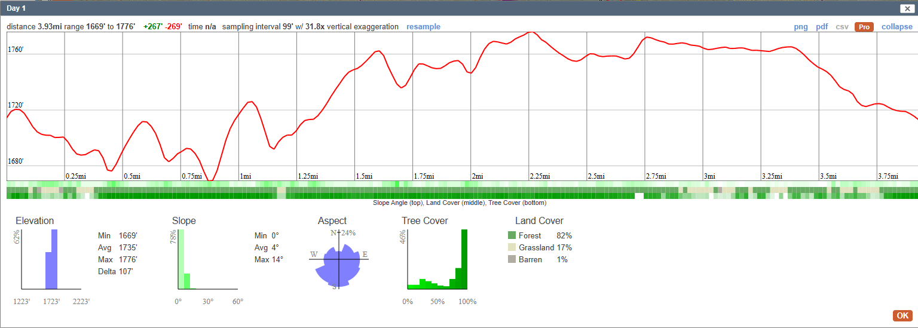Image resolution: width=918 pixels, height=328 pixels.
Task: Click the 1mi distance marker
Action: tap(245, 176)
